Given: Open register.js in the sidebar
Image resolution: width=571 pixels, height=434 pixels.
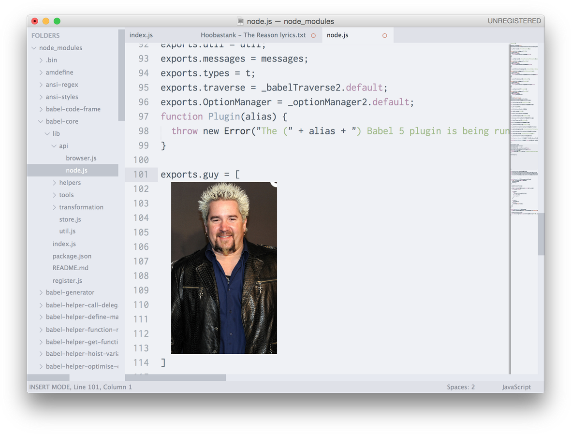Looking at the screenshot, I should (67, 281).
